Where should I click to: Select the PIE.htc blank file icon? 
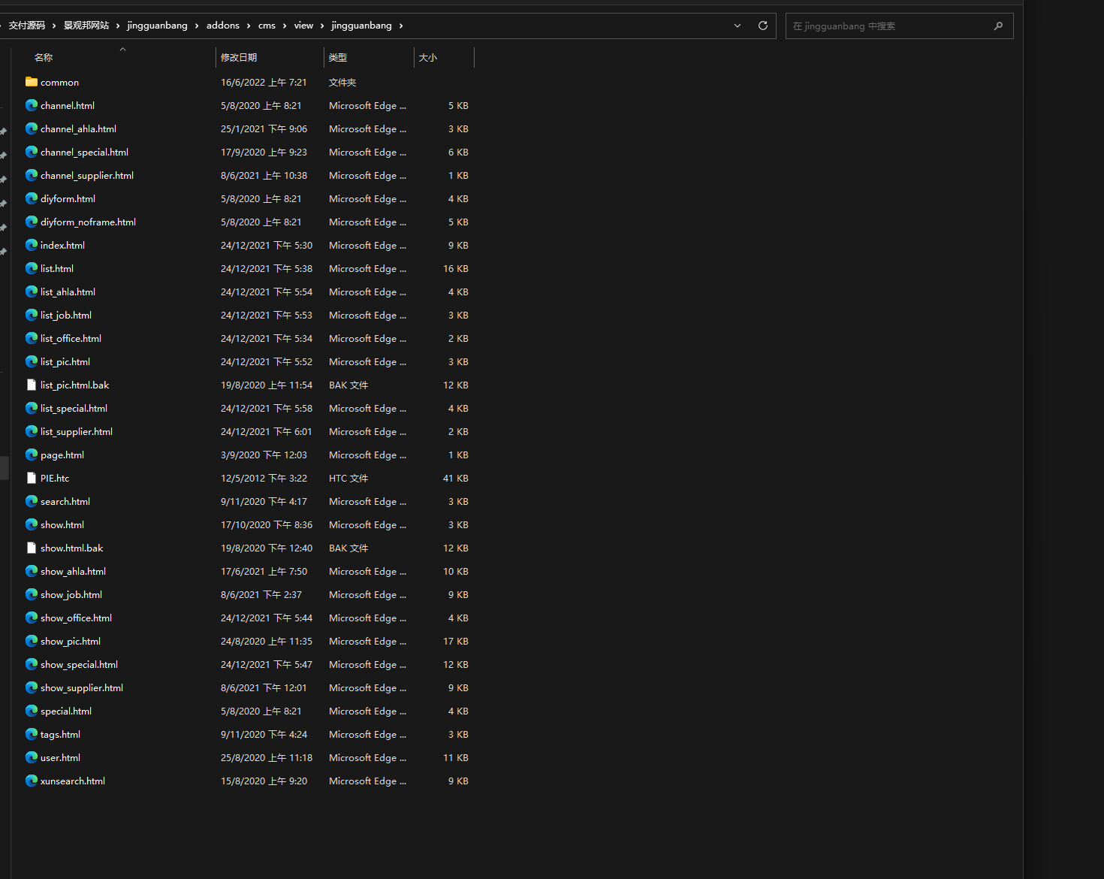pos(32,478)
